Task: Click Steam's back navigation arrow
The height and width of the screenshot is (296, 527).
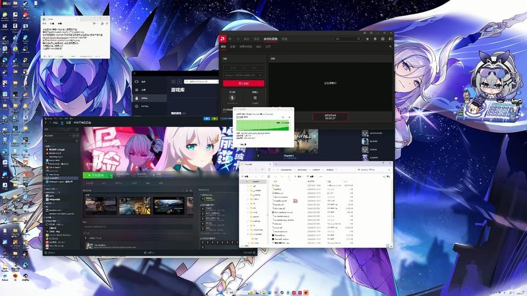Action: click(x=46, y=123)
